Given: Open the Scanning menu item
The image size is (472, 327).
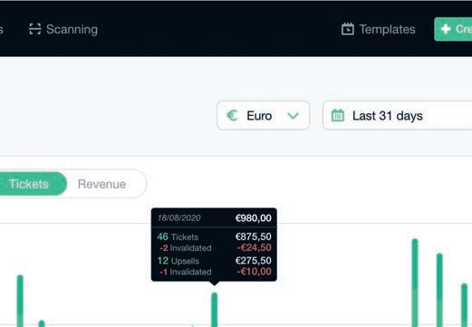Looking at the screenshot, I should (x=63, y=29).
